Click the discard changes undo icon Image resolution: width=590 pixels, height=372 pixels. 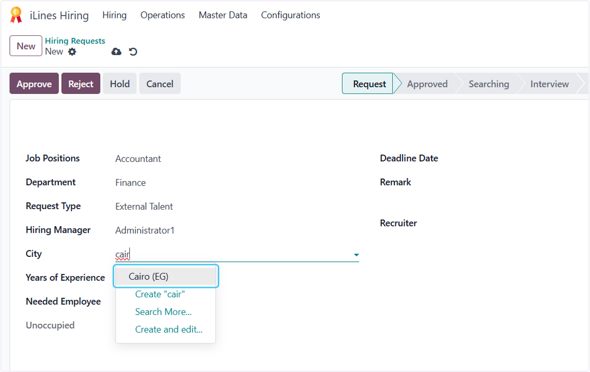click(x=133, y=52)
